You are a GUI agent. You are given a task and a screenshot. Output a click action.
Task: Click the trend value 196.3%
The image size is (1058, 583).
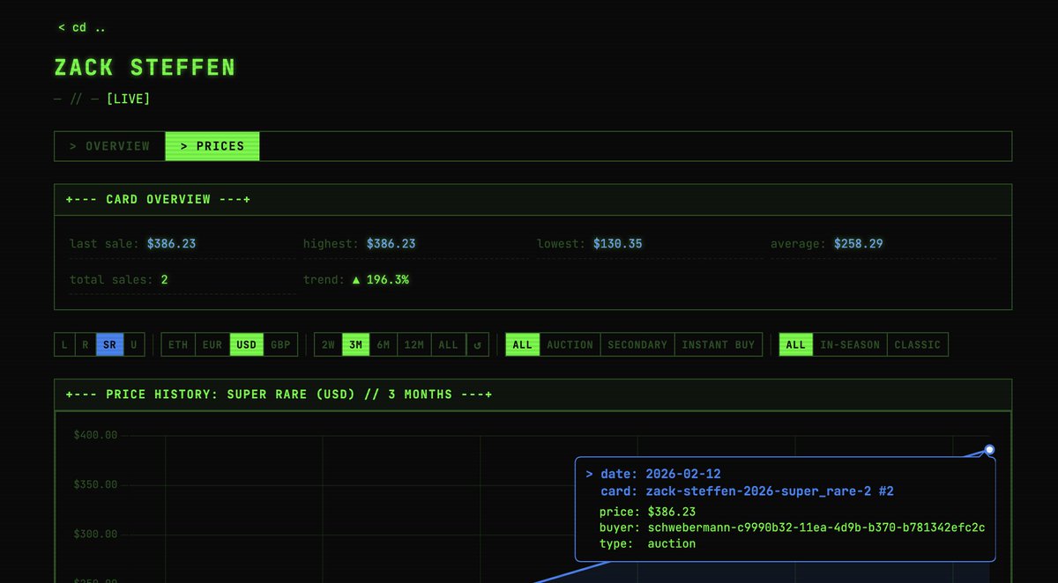coord(380,279)
